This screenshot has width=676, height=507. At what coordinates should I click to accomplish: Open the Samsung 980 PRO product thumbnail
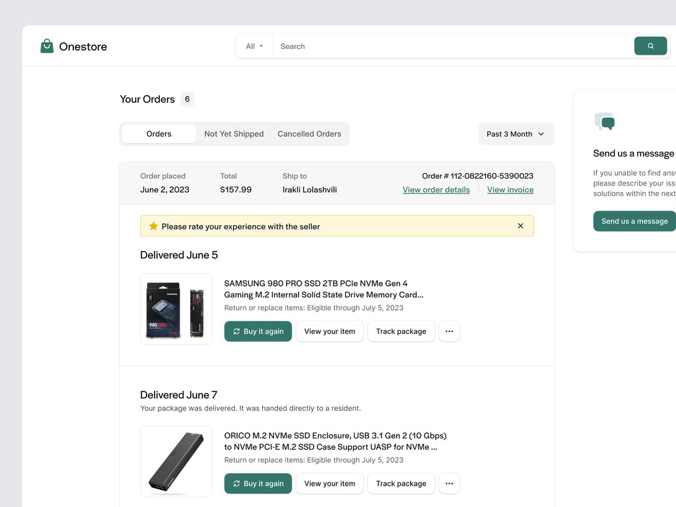[x=176, y=309]
